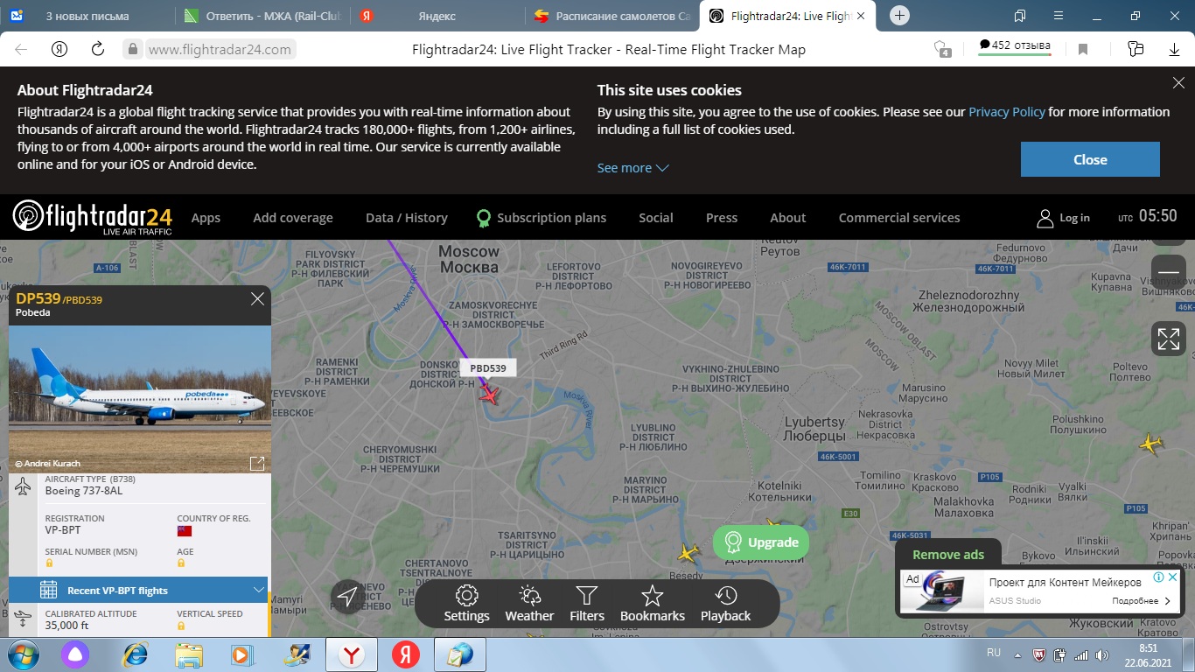This screenshot has width=1195, height=672.
Task: Start Playback mode from the toolbar
Action: click(x=725, y=604)
